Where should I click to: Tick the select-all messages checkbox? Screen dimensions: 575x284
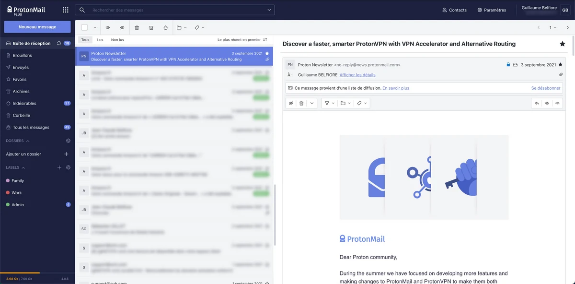[84, 28]
